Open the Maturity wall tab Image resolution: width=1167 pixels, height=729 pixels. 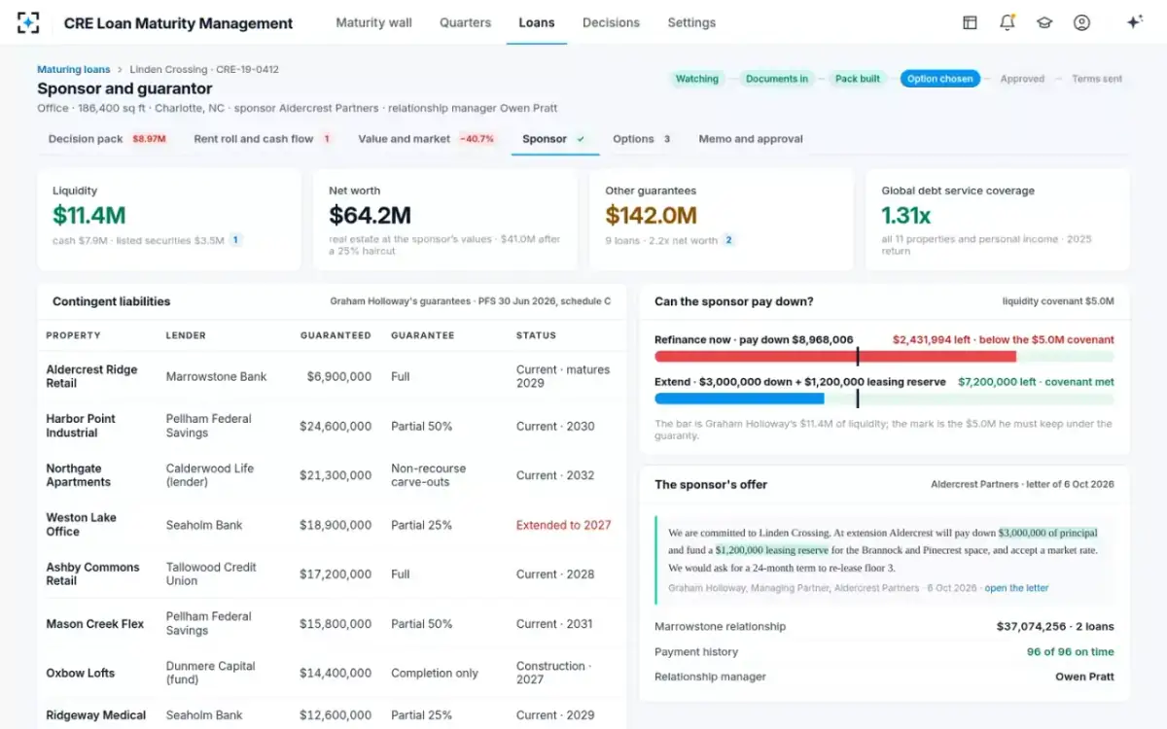(373, 22)
